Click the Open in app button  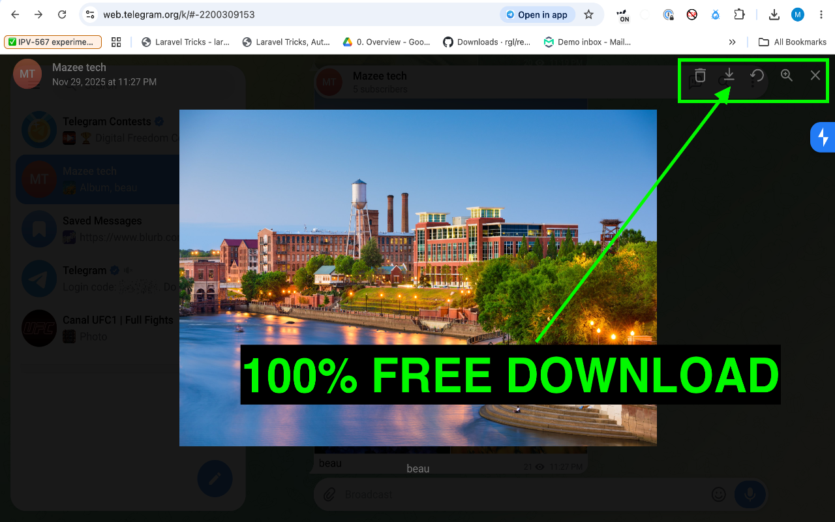536,14
